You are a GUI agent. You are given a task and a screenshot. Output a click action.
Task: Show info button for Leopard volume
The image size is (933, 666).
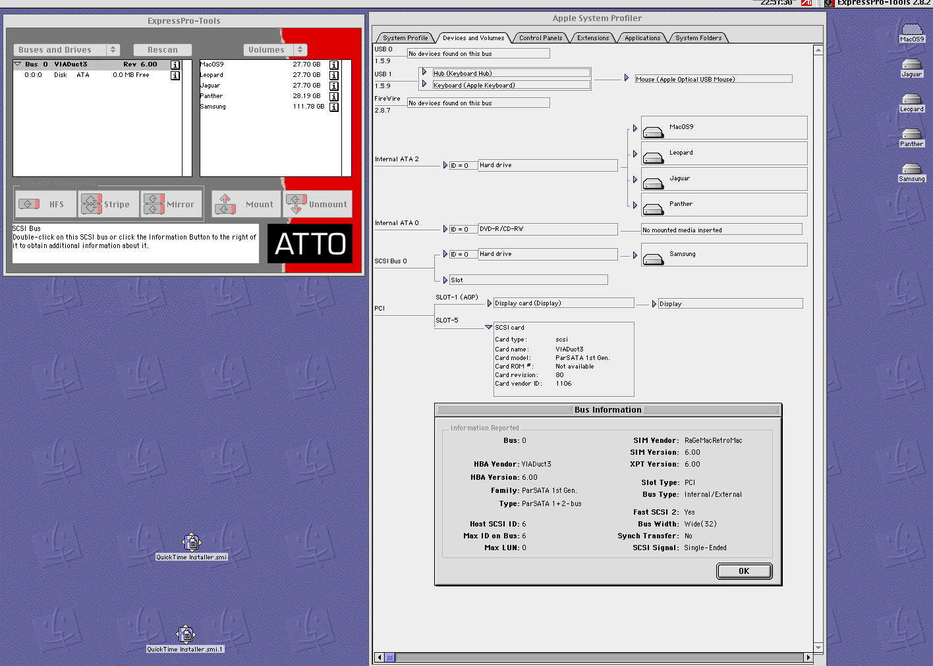click(x=334, y=75)
